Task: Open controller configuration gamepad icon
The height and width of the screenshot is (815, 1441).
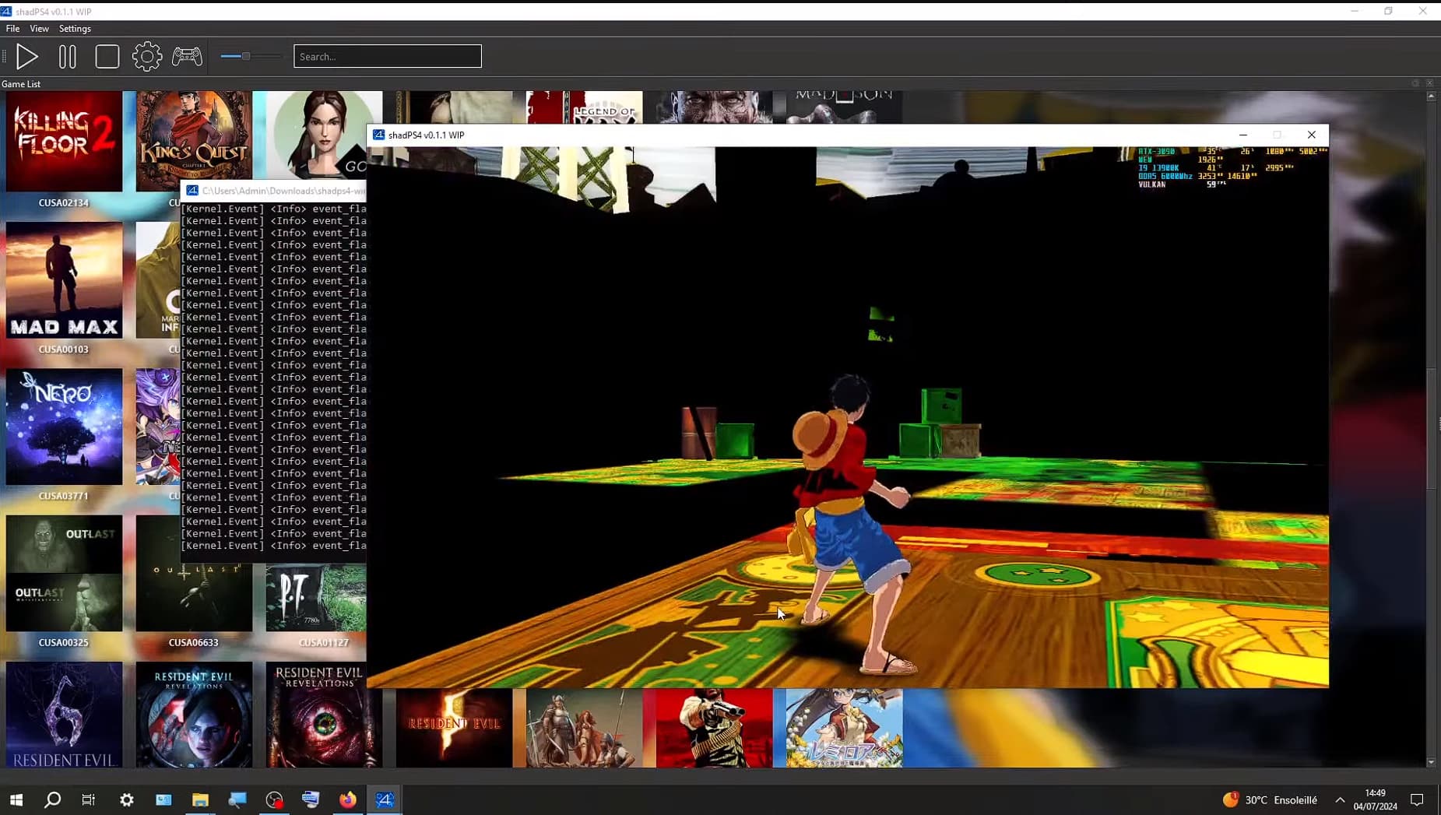Action: coord(187,56)
